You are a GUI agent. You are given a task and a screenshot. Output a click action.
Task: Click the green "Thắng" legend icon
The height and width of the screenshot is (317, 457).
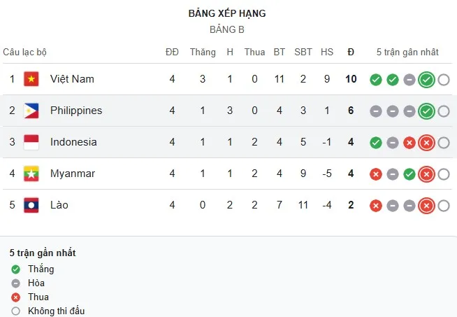(15, 269)
